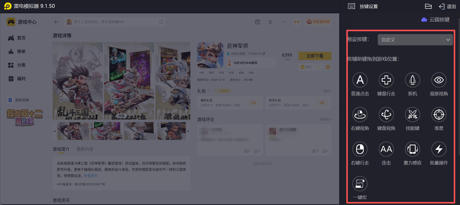Select the 准星 crosshair icon
Viewport: 460px width, 205px height.
(439, 115)
